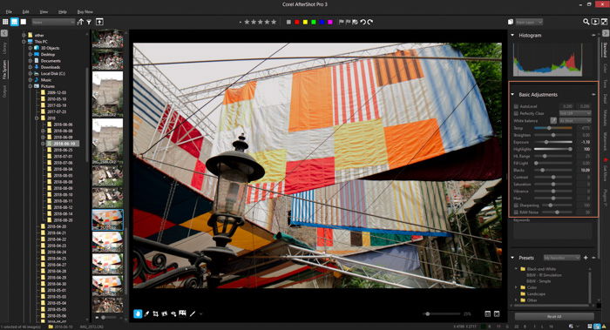Toggle the Sharpening checkbox
The image size is (610, 330).
click(x=516, y=205)
